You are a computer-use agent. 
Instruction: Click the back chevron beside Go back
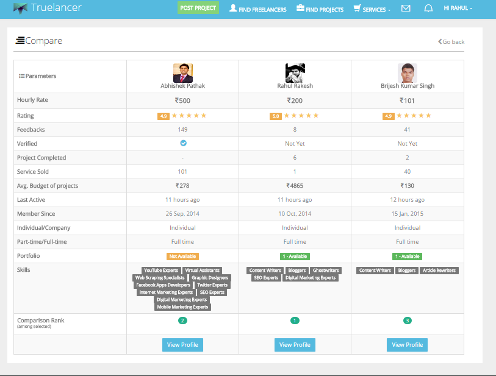click(439, 41)
